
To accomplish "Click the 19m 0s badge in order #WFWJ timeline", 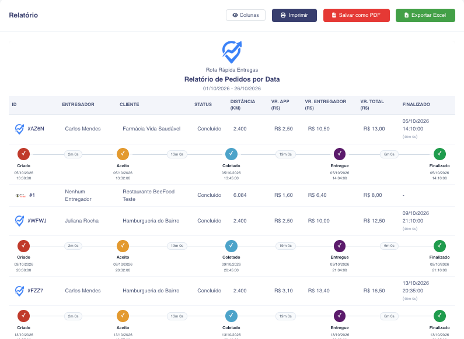I will tap(285, 246).
